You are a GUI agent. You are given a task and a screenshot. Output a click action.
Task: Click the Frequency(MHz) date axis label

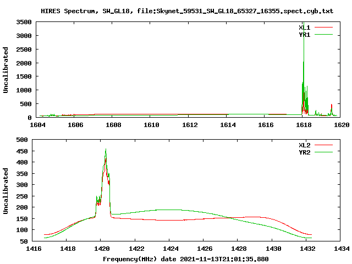[186, 259]
